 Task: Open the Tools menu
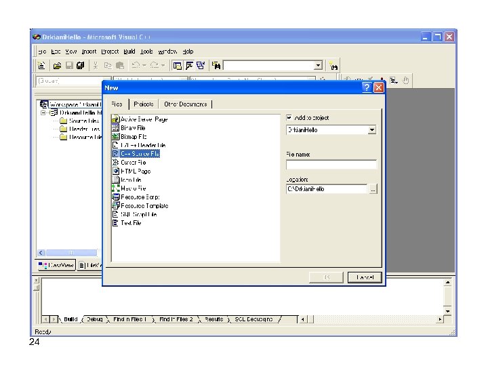tap(146, 52)
